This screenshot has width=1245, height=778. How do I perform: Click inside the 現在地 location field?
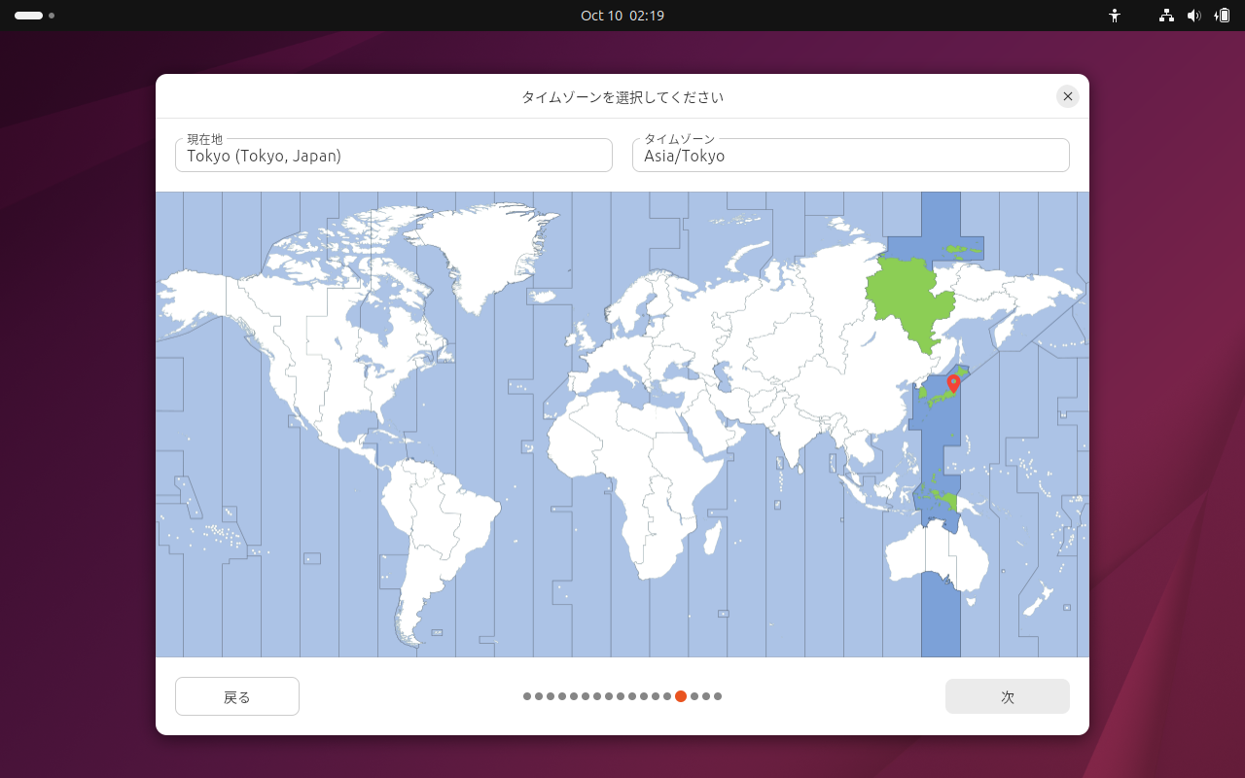393,156
